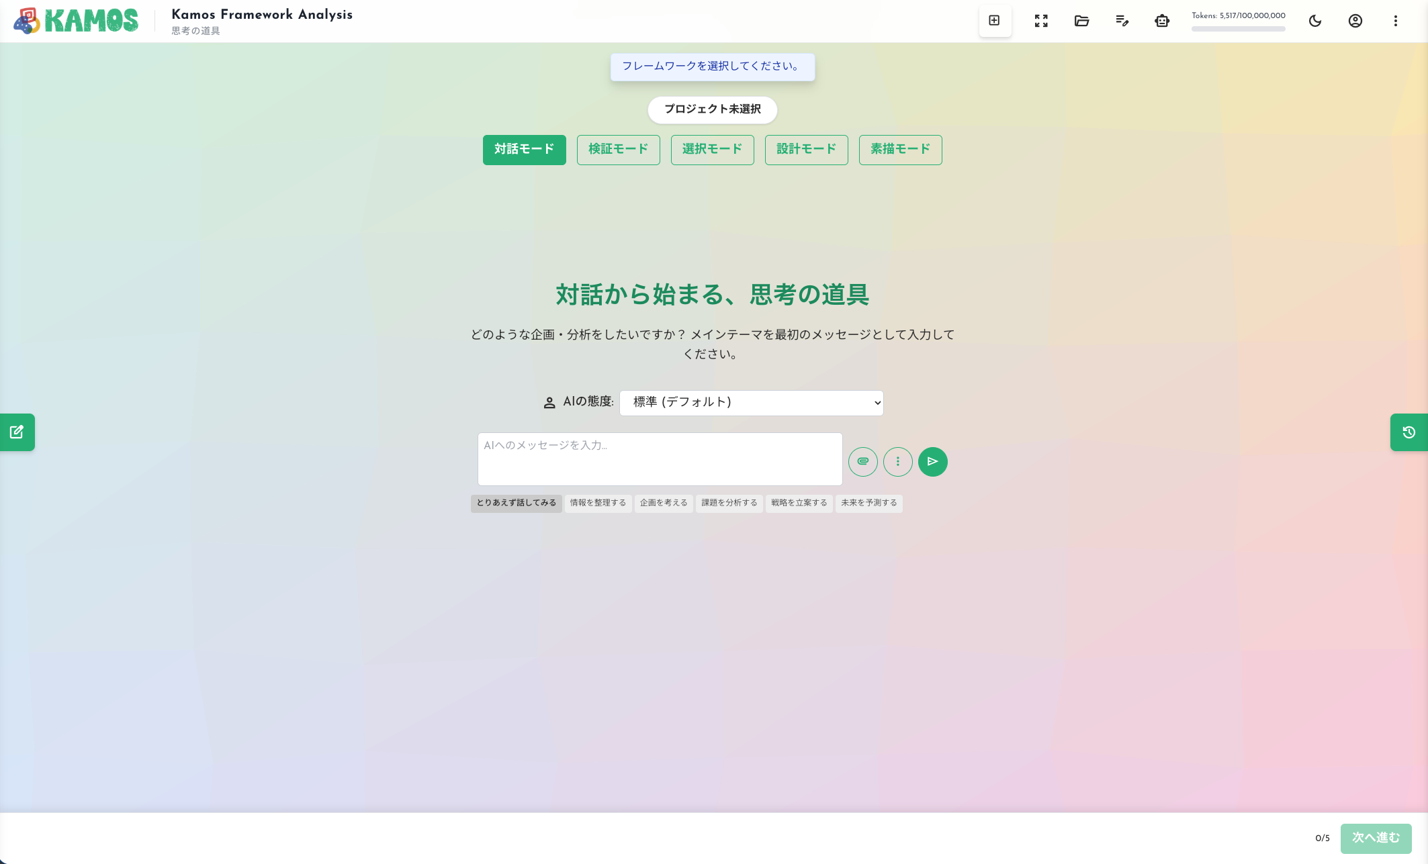
Task: Select the 課題を分析する chip
Action: point(729,503)
